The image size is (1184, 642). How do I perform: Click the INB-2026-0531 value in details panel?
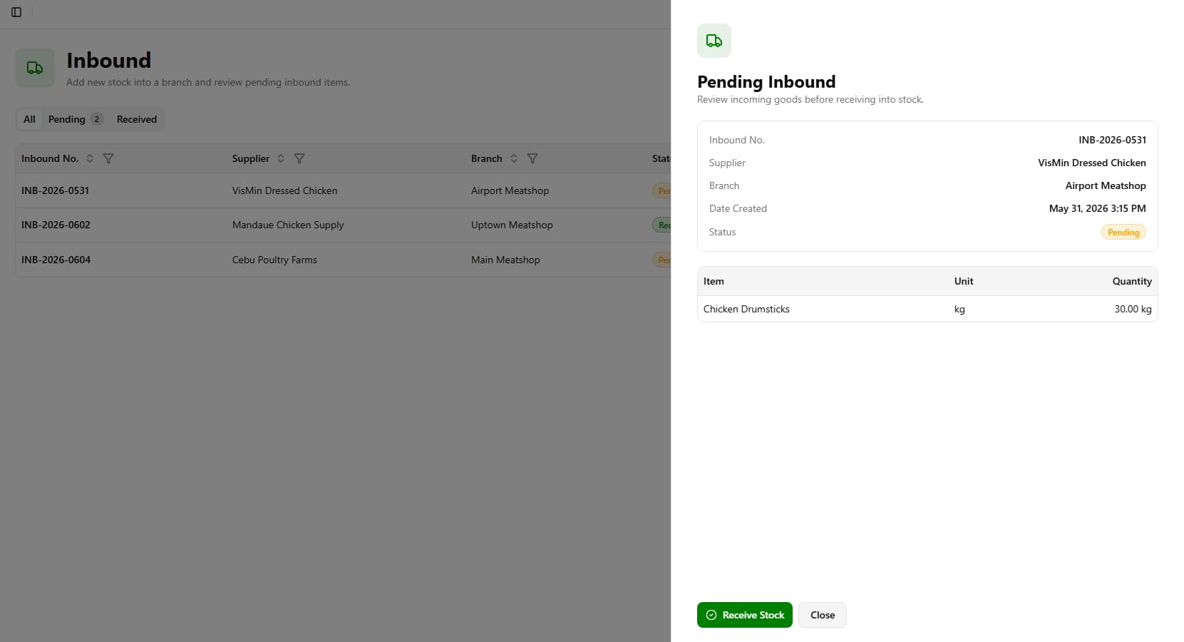point(1112,140)
